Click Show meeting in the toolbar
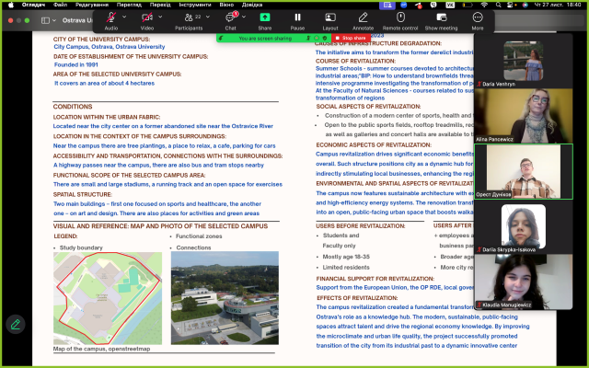The width and height of the screenshot is (589, 368). pyautogui.click(x=442, y=17)
